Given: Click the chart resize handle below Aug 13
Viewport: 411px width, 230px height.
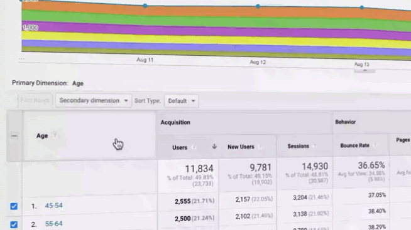Looking at the screenshot, I should click(364, 71).
